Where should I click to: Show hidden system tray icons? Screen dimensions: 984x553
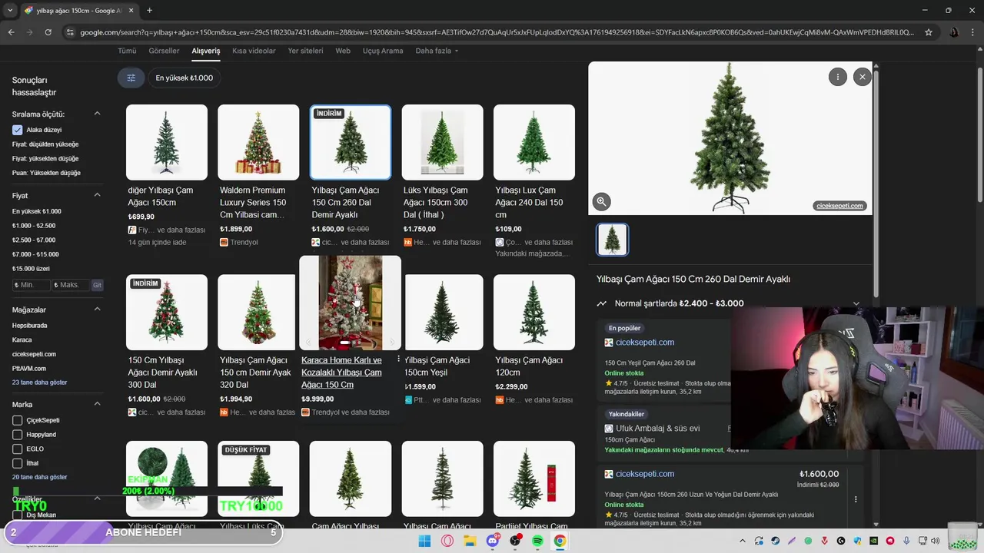point(742,541)
